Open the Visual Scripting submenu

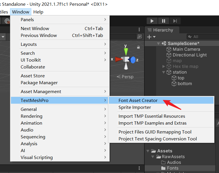(60, 157)
